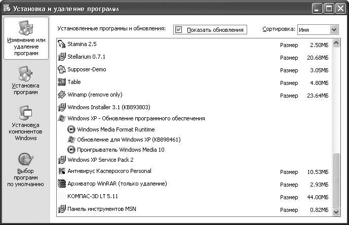Open Установка компонентов Windows

(26, 123)
